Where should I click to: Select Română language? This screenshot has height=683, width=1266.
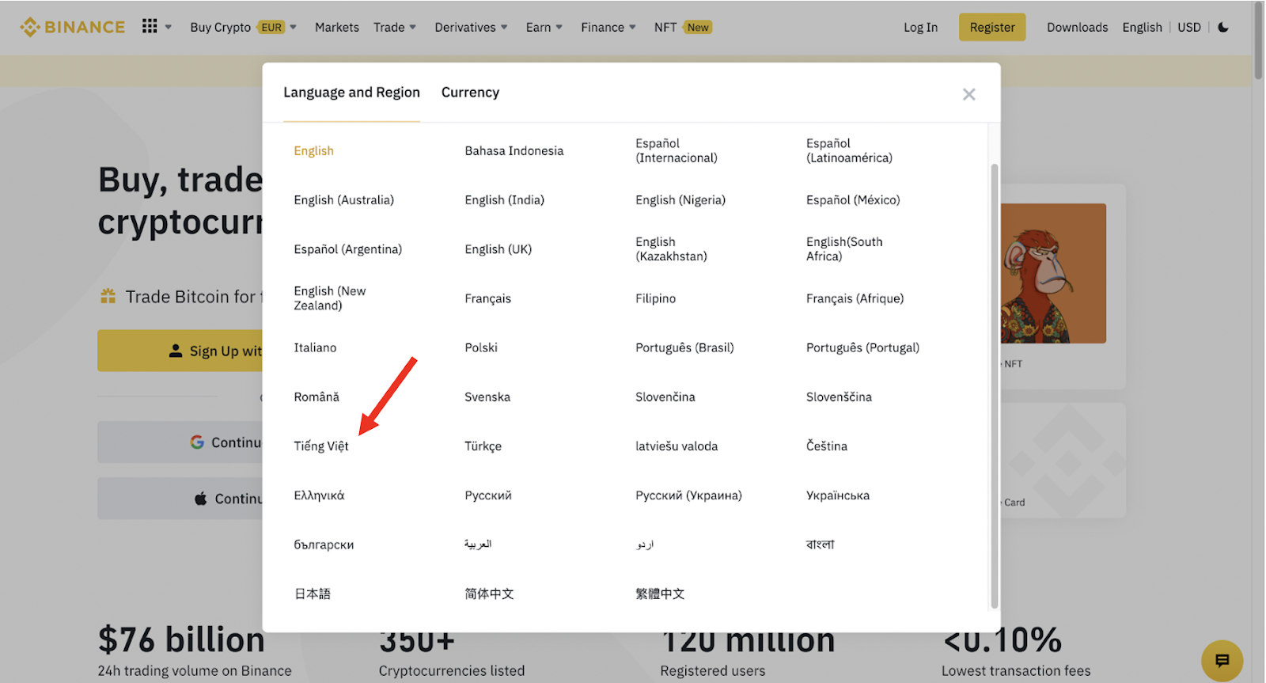[x=316, y=397]
